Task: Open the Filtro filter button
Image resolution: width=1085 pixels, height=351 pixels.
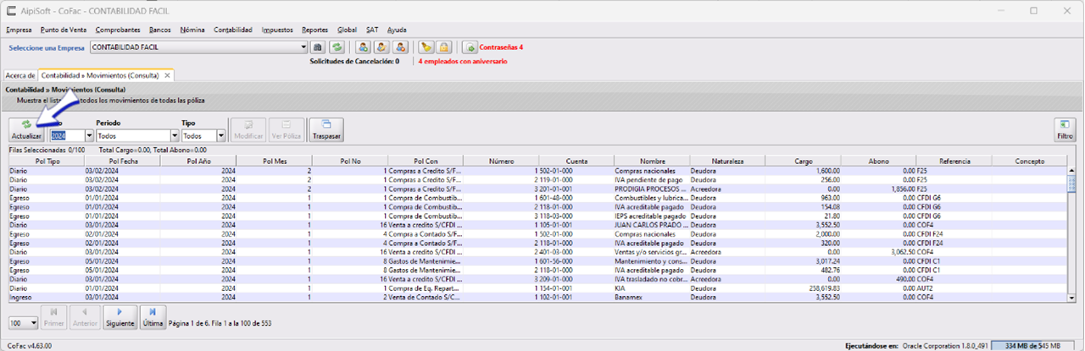Action: tap(1066, 129)
